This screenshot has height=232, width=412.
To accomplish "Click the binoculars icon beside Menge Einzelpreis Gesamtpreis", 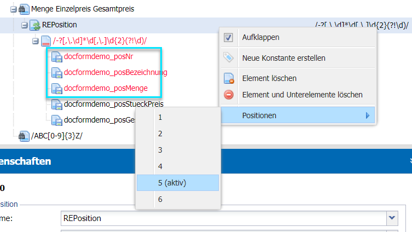I will tap(24, 9).
